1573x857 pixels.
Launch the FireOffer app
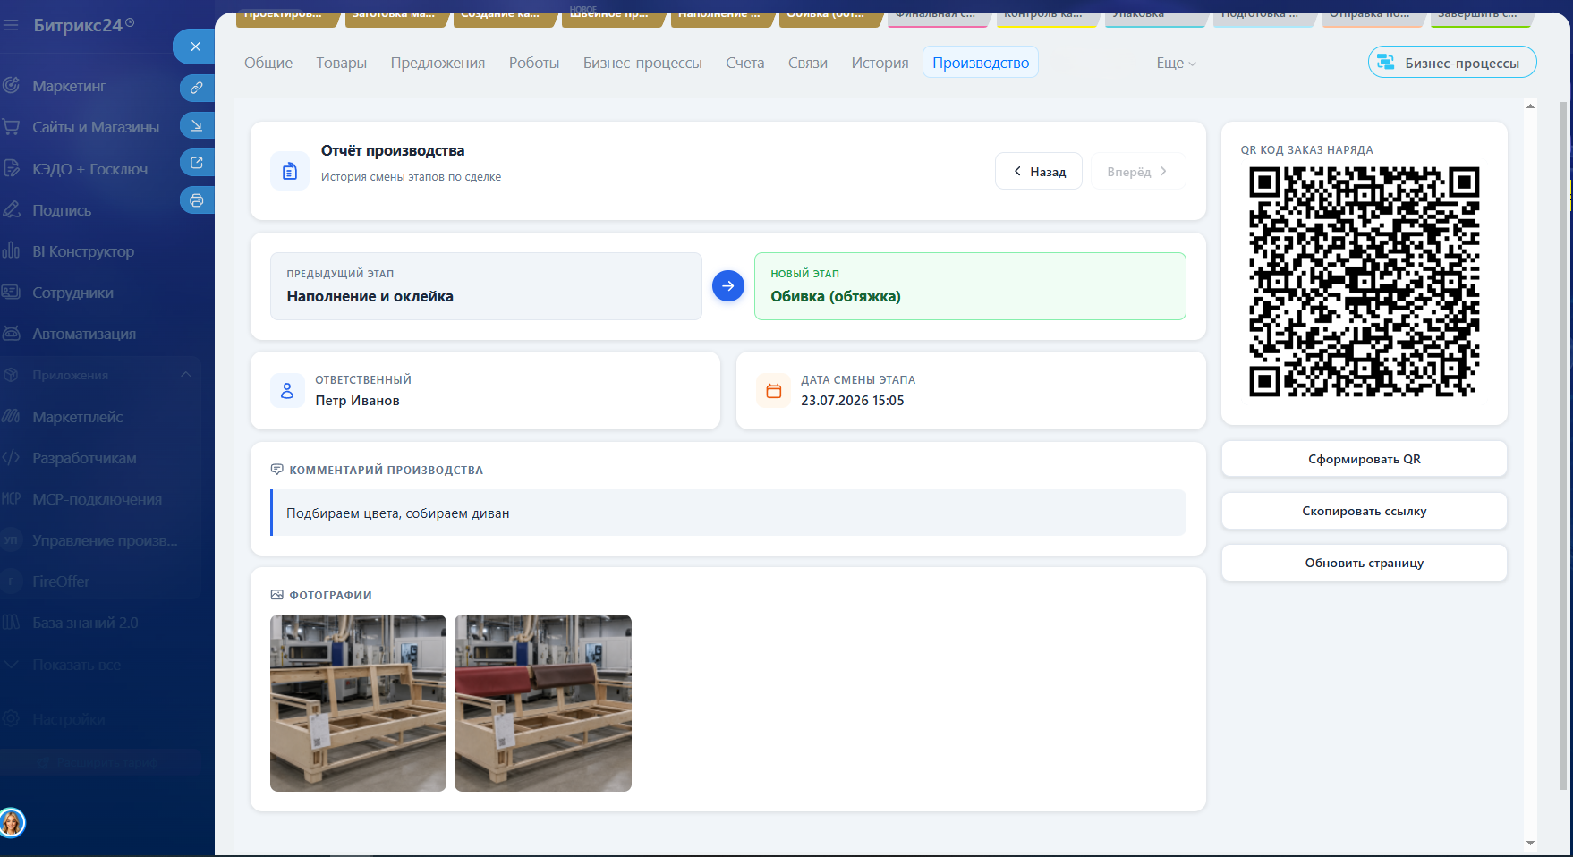click(x=61, y=581)
